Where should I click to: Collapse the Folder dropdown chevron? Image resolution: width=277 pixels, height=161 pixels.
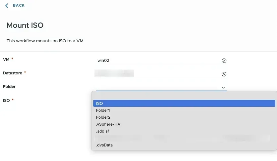pyautogui.click(x=223, y=88)
